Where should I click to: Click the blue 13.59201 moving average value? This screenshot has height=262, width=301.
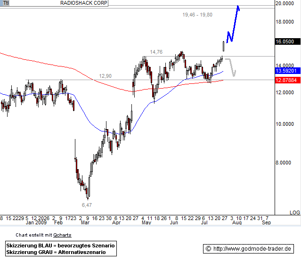pyautogui.click(x=287, y=71)
